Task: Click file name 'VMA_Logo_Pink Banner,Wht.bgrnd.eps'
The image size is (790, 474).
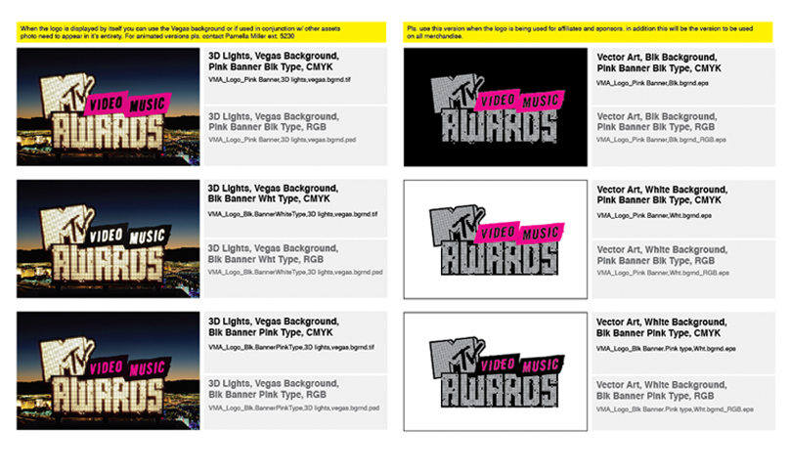Action: pyautogui.click(x=654, y=216)
